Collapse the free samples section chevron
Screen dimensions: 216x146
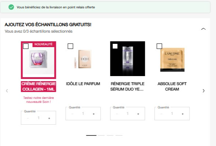(x=203, y=29)
